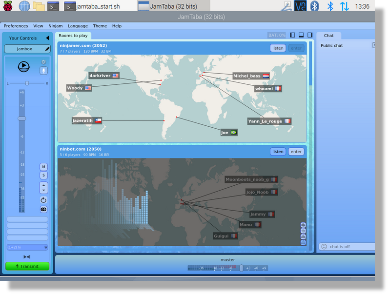Collapse the Your Controls panel arrow
Image resolution: width=388 pixels, height=294 pixels.
(x=47, y=38)
